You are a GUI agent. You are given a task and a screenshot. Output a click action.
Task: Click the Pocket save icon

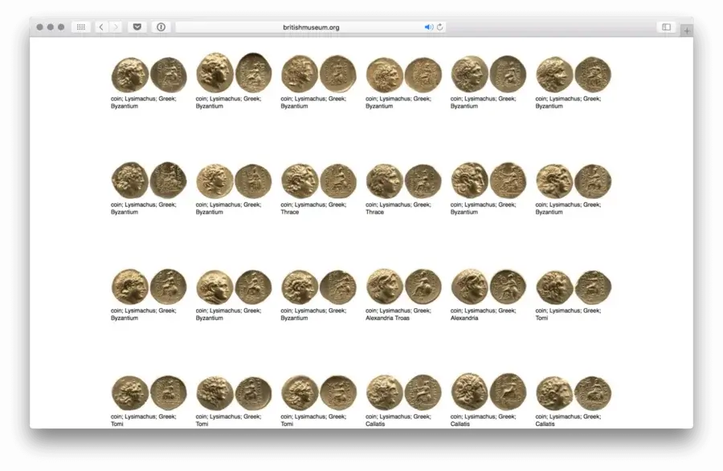click(137, 27)
